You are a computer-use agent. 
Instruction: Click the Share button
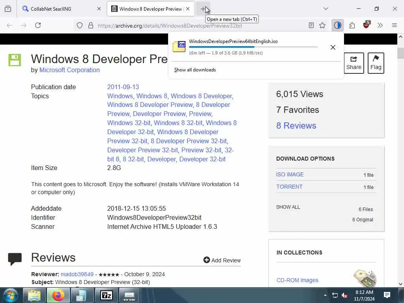[x=354, y=63]
